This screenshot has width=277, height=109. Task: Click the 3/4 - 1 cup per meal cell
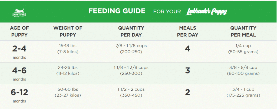pos(243,92)
